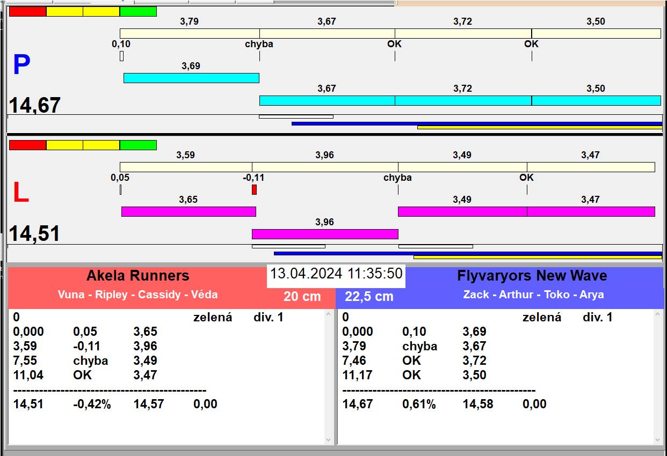The height and width of the screenshot is (456, 667).
Task: Click the 22,5 cm jump height label
Action: coord(369,297)
